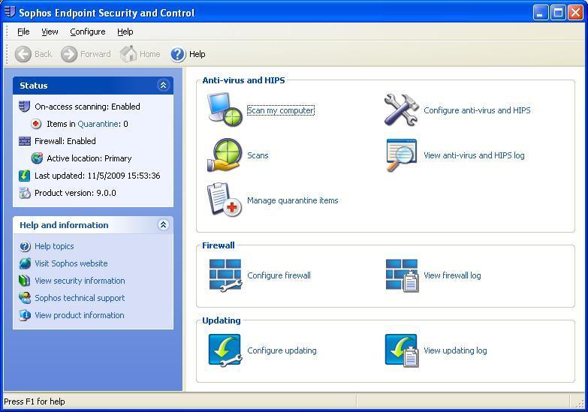Open View security information link
The width and height of the screenshot is (588, 412).
(80, 281)
